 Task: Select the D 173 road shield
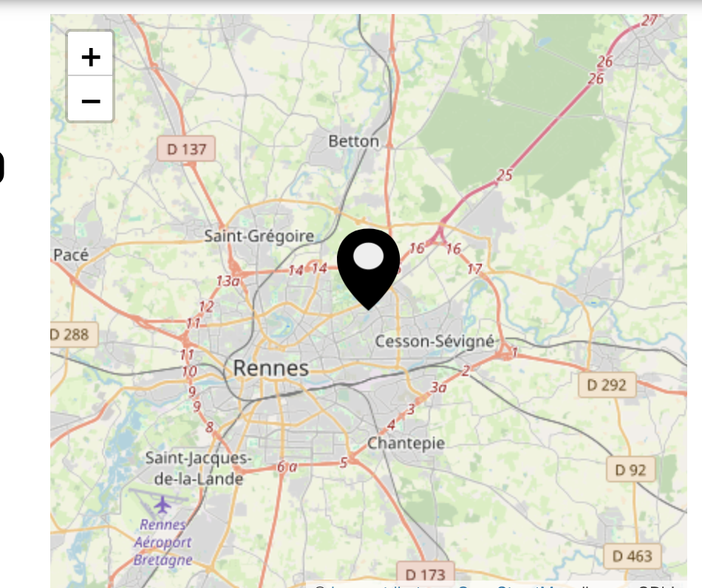click(x=426, y=575)
